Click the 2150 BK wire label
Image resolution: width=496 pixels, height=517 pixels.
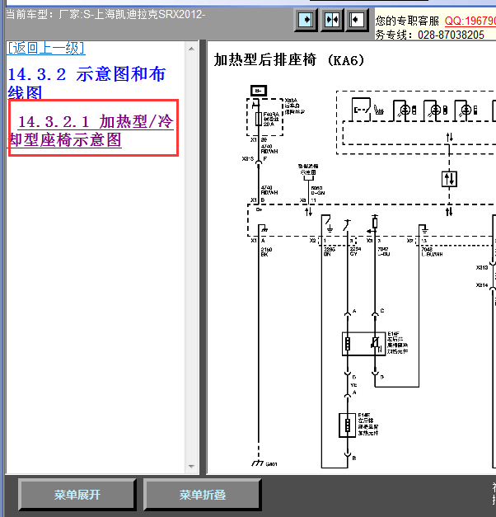pyautogui.click(x=266, y=252)
